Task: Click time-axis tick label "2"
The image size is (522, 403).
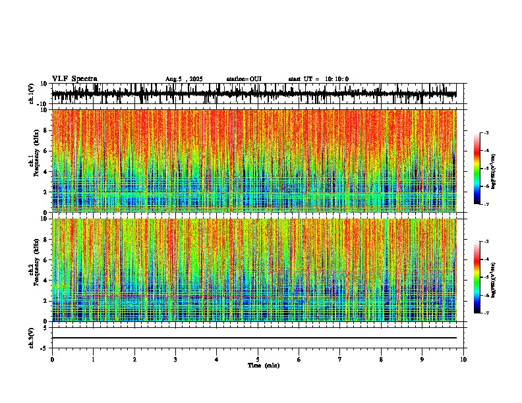Action: click(134, 360)
